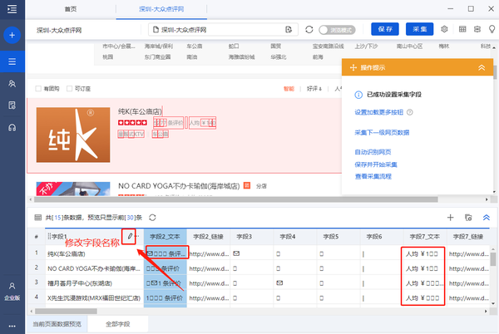This screenshot has height=334, width=499.
Task: Check the 可订座 checkbox
Action: pos(69,88)
